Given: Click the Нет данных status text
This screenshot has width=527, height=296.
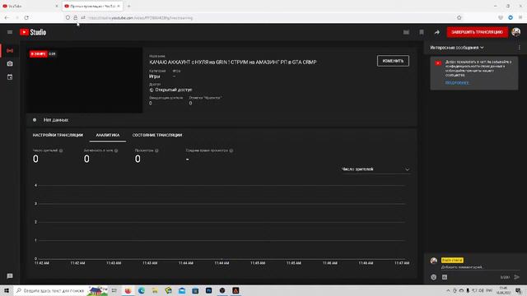Looking at the screenshot, I should click(x=56, y=120).
